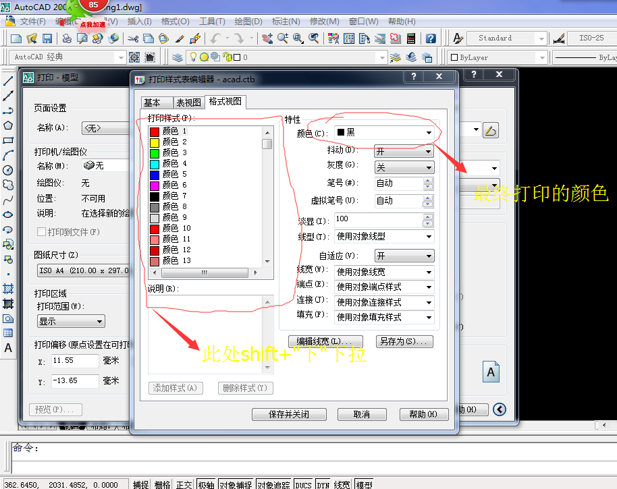Image resolution: width=617 pixels, height=489 pixels.
Task: Open the 线型 linetype dropdown
Action: coord(385,237)
